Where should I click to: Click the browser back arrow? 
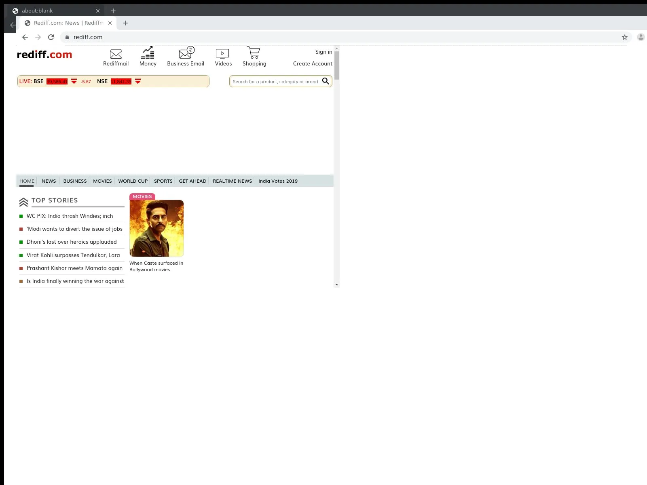pos(25,37)
